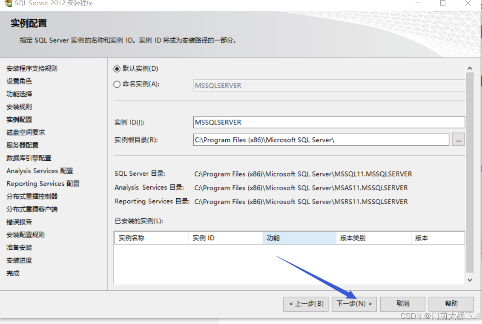
Task: Select 服务器配置 step in sidebar
Action: pos(23,145)
